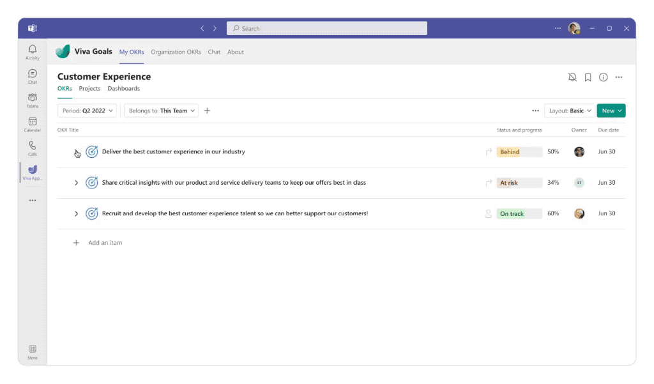Open the more options ellipsis beside the info icon
This screenshot has height=384, width=654.
click(618, 76)
